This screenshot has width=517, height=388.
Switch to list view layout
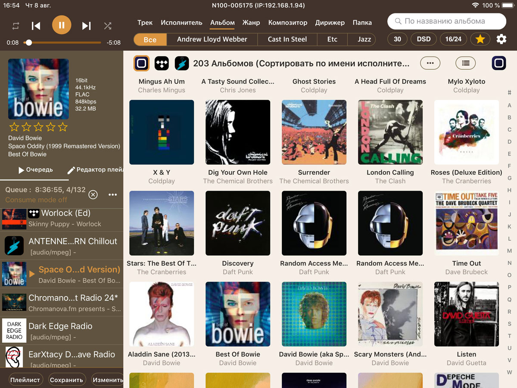pos(465,63)
